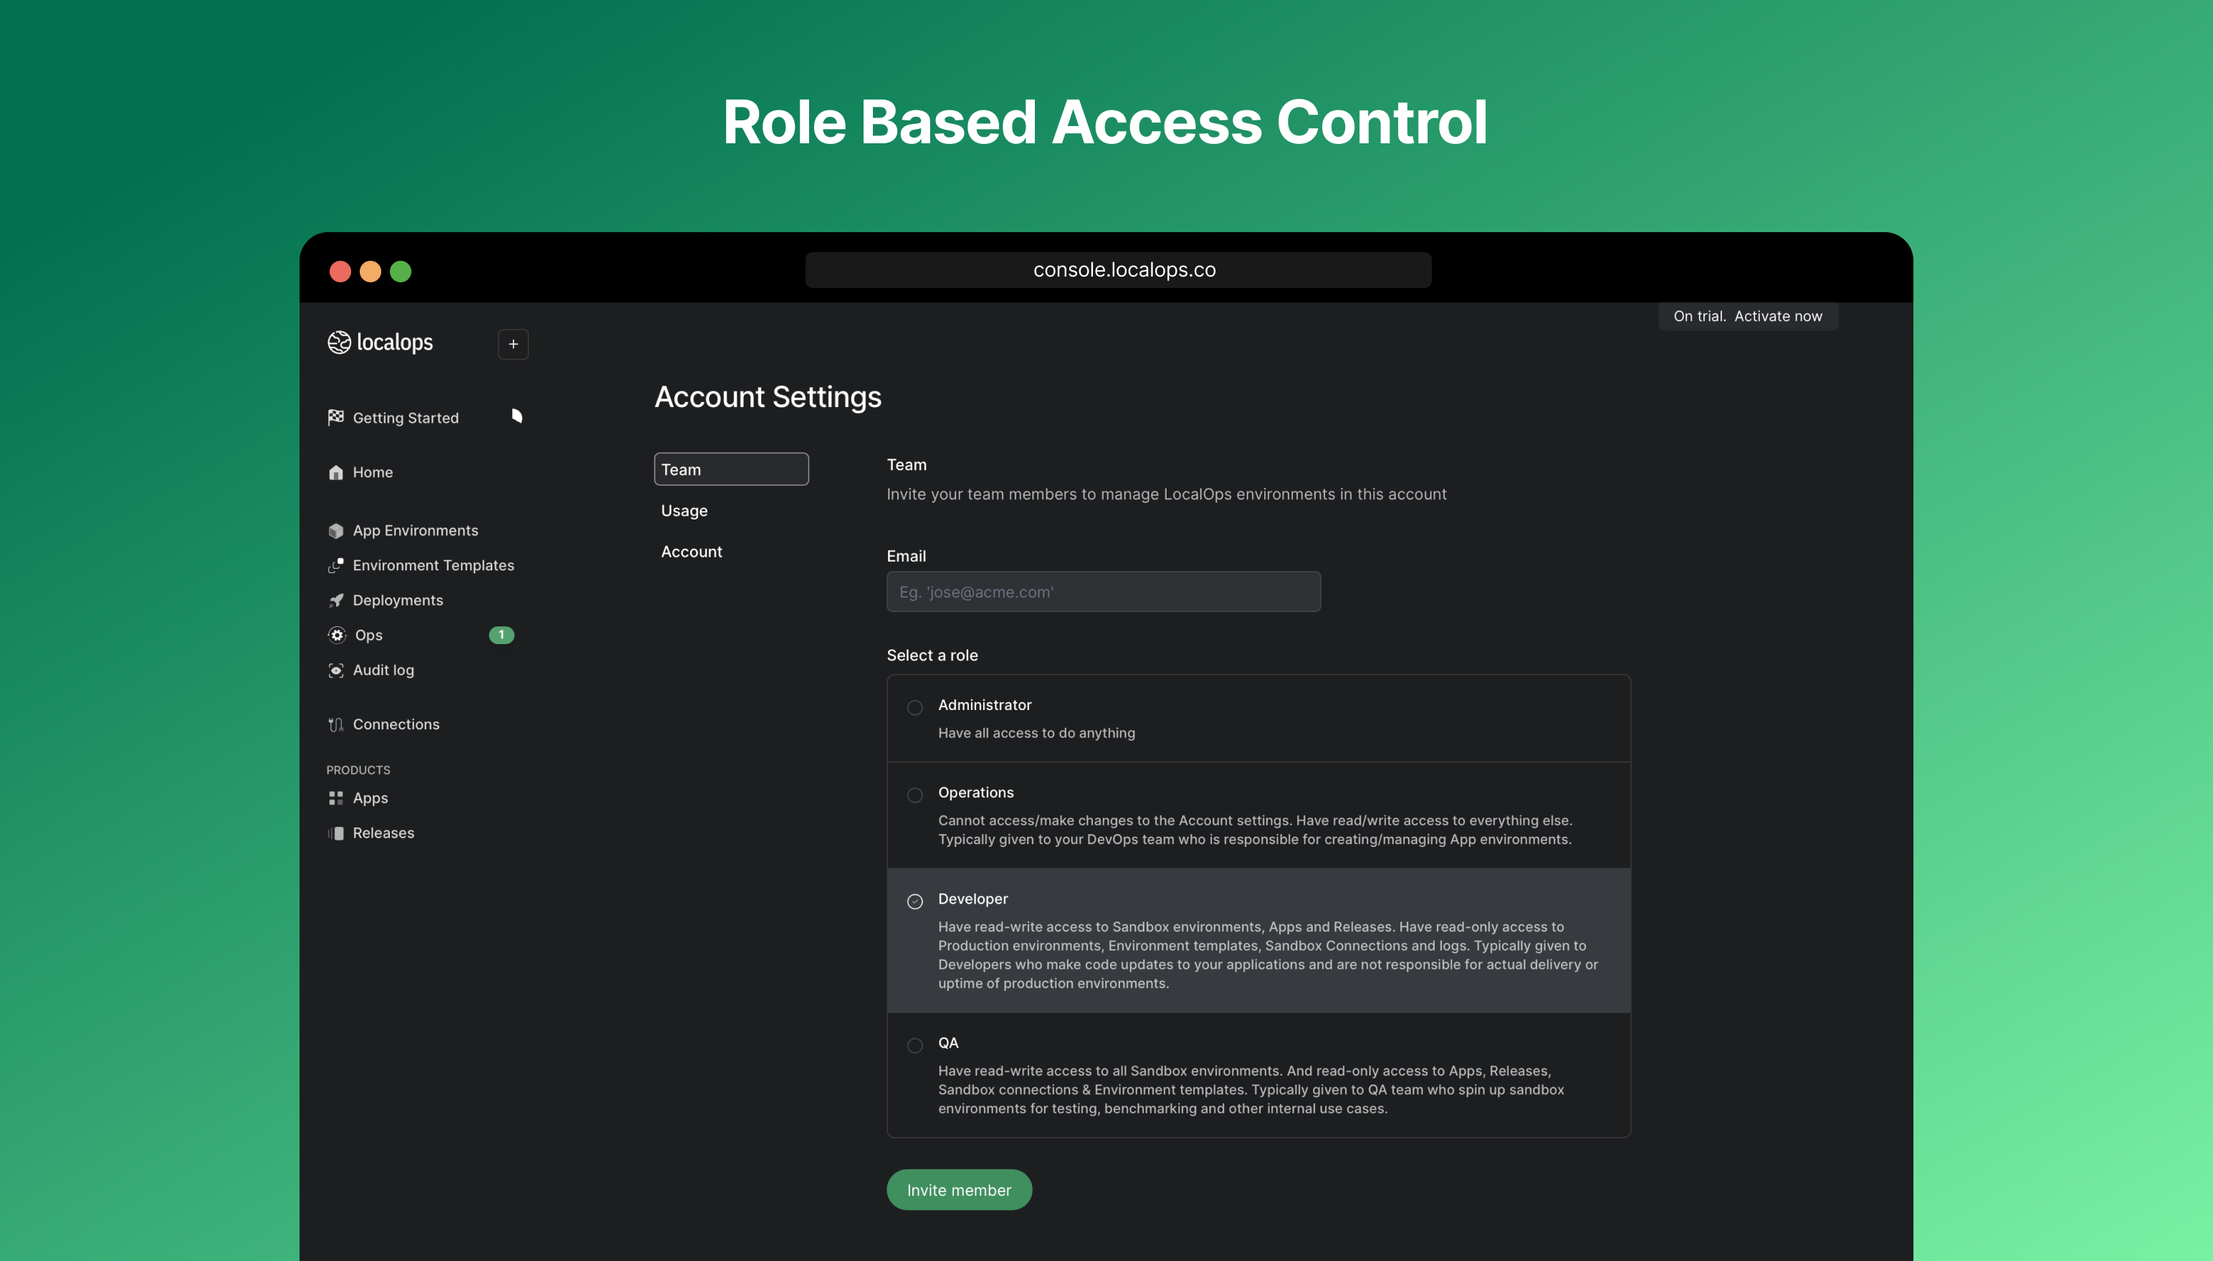Image resolution: width=2213 pixels, height=1261 pixels.
Task: Click the plus button beside localops logo
Action: [x=512, y=344]
